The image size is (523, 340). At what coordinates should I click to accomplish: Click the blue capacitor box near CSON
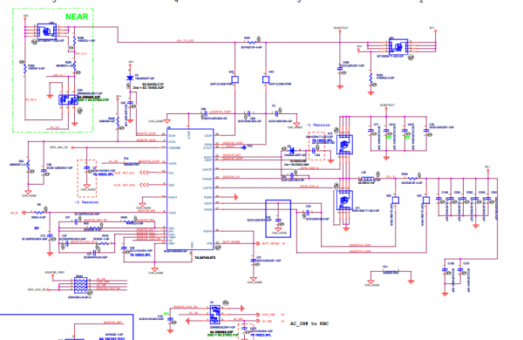click(278, 219)
